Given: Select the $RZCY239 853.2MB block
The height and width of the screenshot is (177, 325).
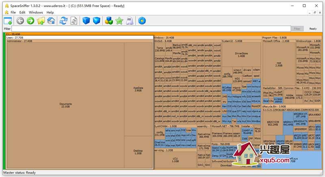Looking at the screenshot, I should [x=273, y=123].
